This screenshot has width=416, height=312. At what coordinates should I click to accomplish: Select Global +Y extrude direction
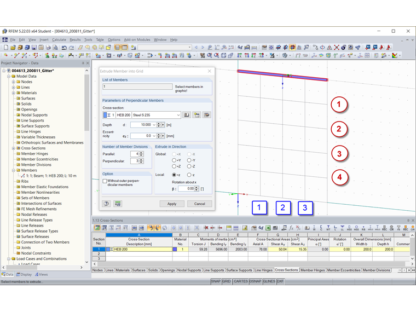pos(174,160)
